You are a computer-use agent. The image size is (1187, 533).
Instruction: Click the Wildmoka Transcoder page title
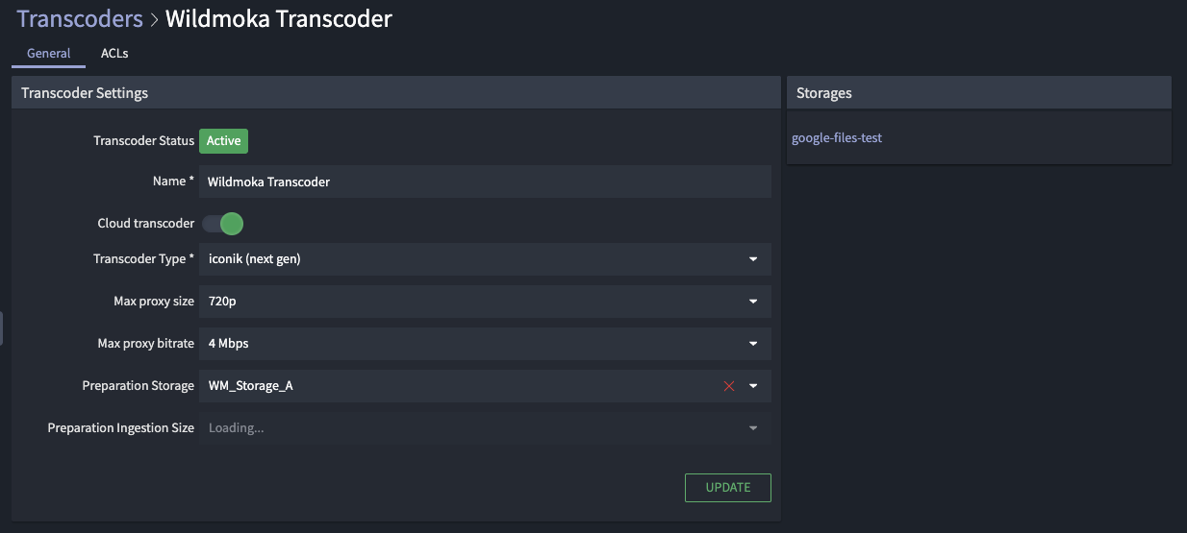(x=279, y=18)
